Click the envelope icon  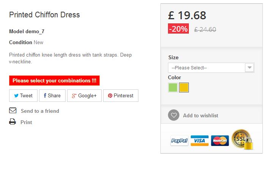[x=13, y=111]
